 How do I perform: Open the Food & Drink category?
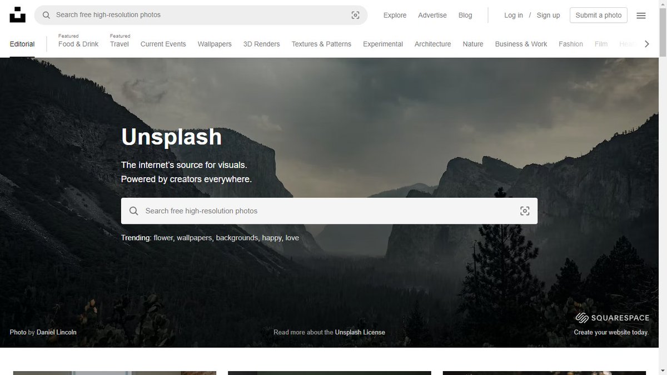(78, 44)
